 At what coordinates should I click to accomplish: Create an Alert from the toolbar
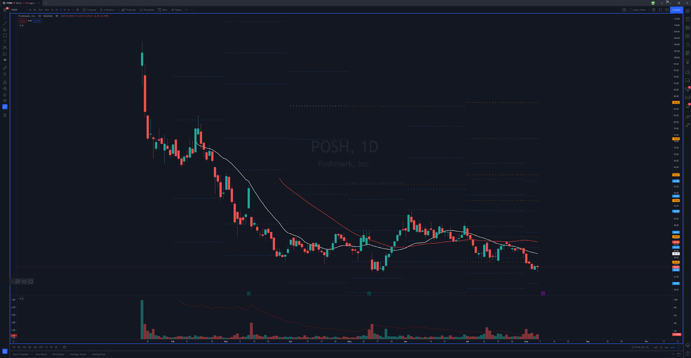click(162, 10)
